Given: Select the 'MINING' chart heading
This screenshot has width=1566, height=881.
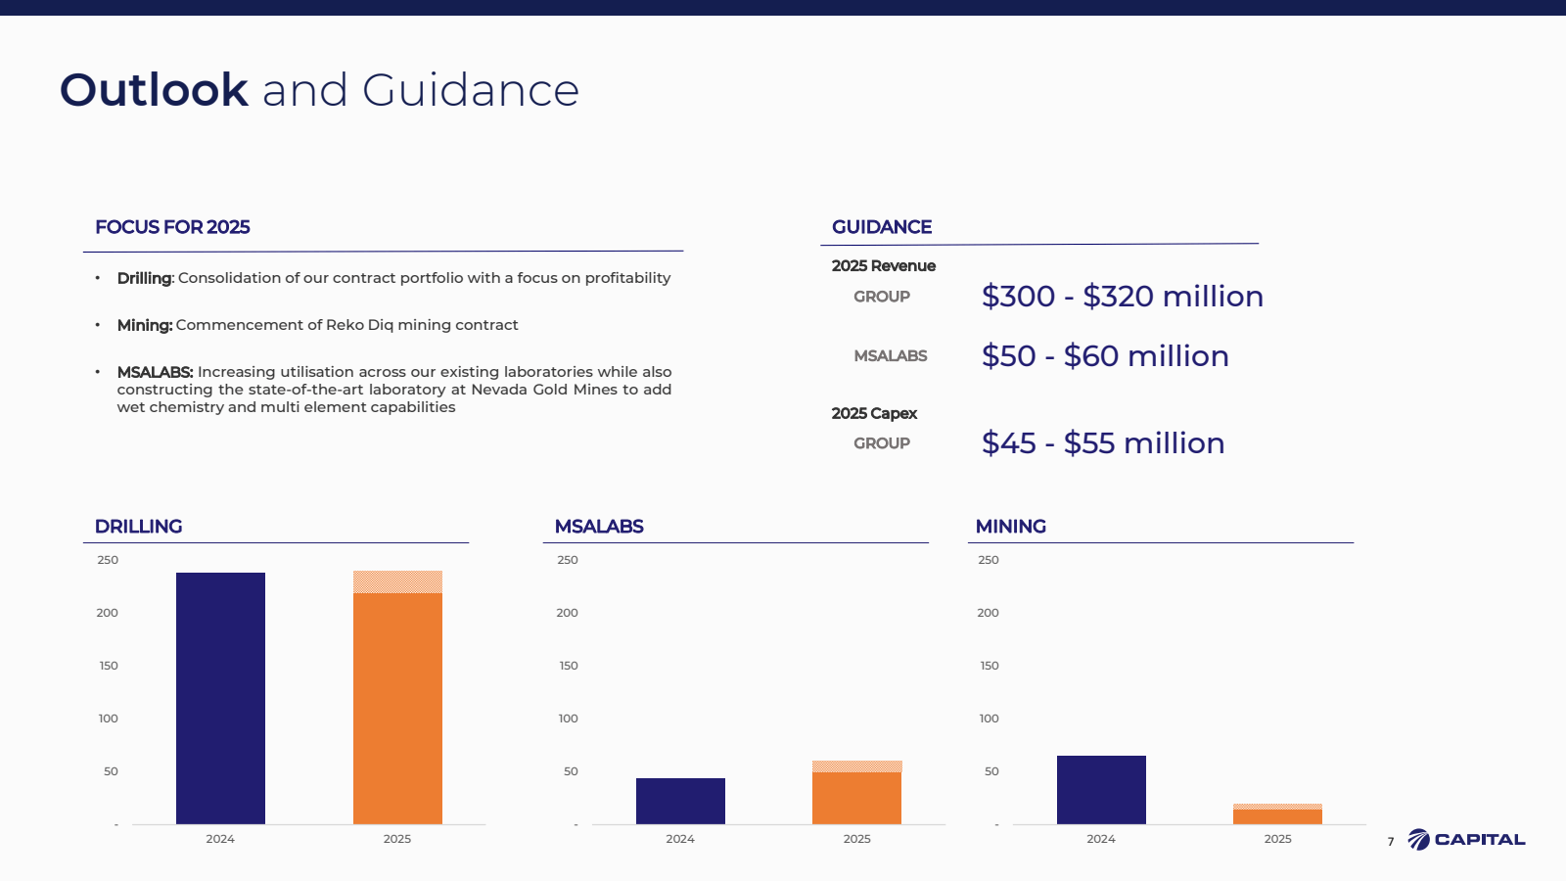Looking at the screenshot, I should point(1011,527).
